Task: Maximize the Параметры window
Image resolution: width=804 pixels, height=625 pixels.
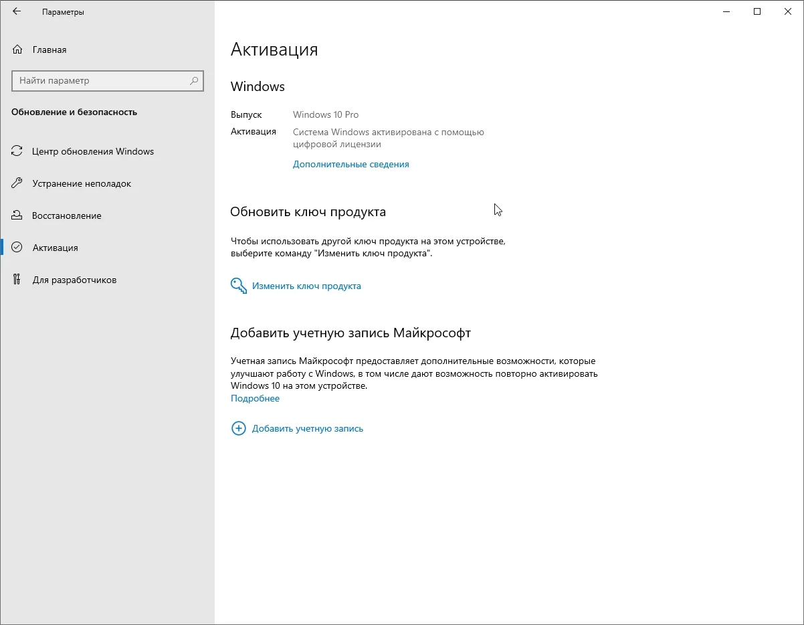Action: [757, 11]
